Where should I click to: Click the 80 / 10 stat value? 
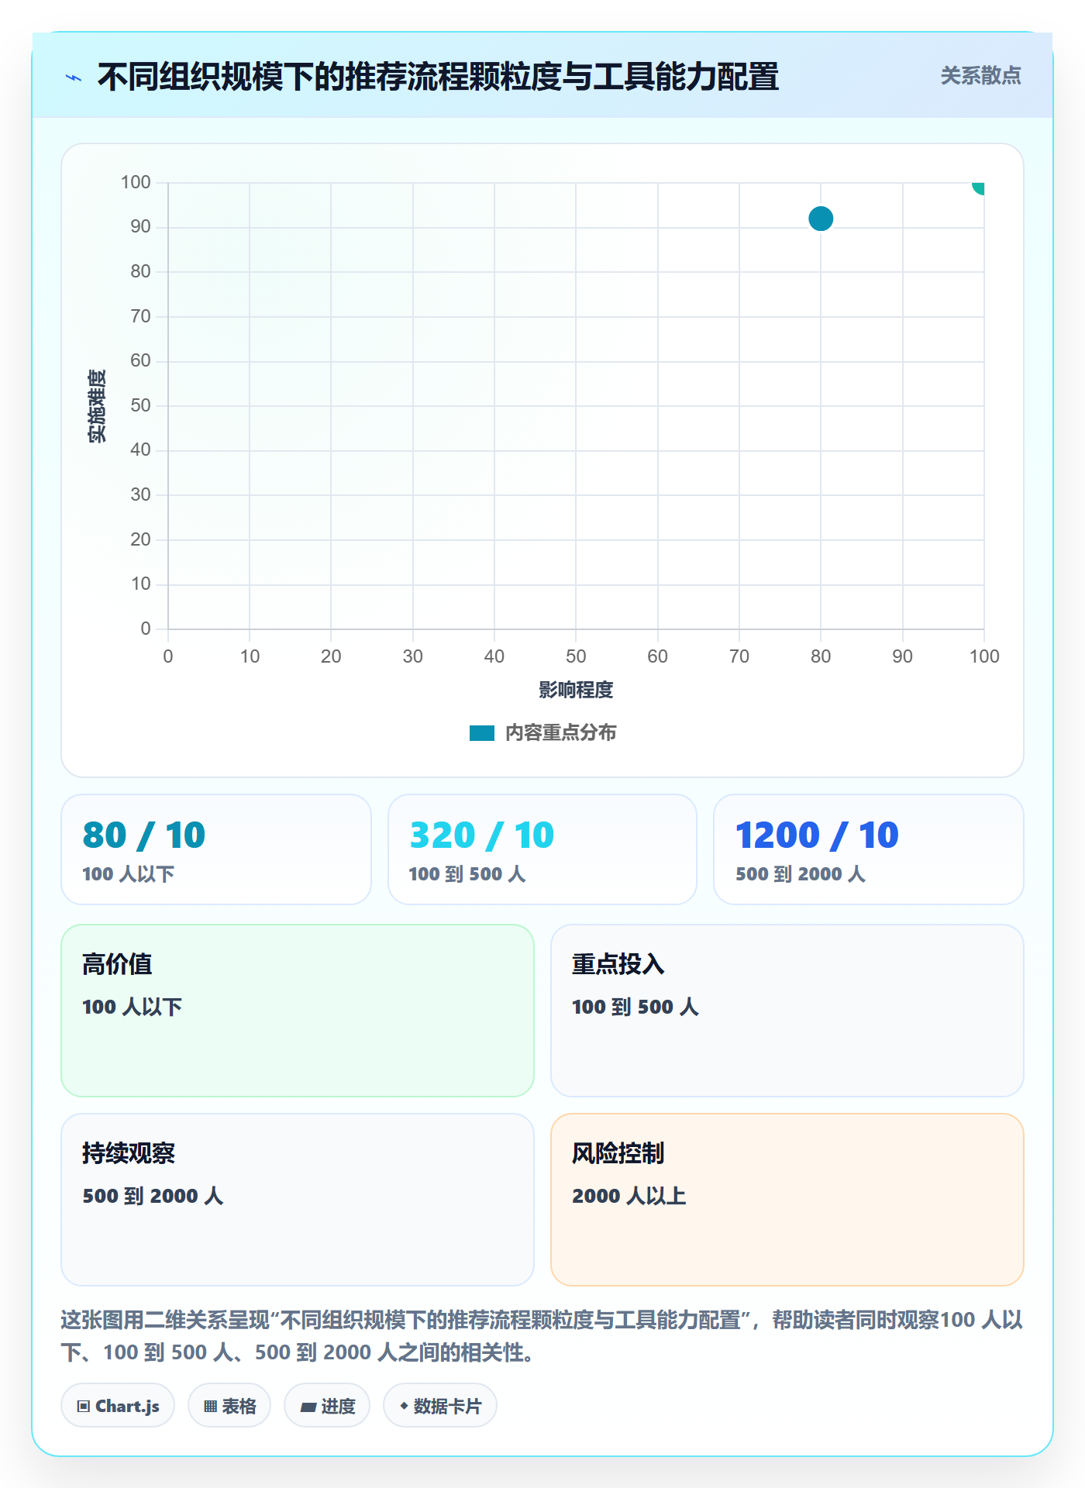(x=144, y=835)
